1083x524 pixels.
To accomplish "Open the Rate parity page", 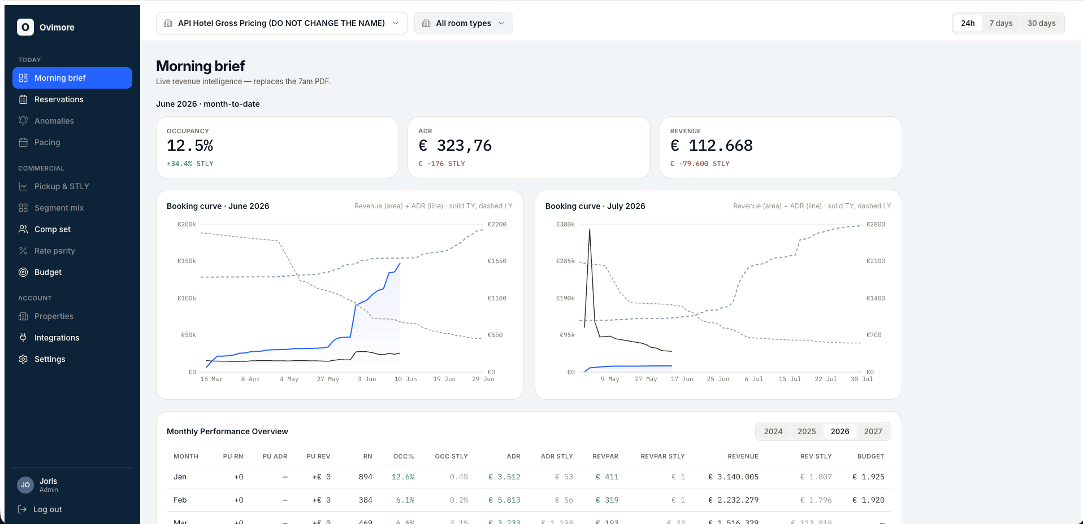I will [72, 251].
